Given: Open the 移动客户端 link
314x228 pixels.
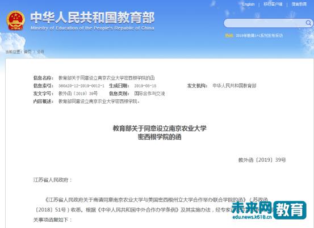Looking at the screenshot, I should click(x=273, y=4).
